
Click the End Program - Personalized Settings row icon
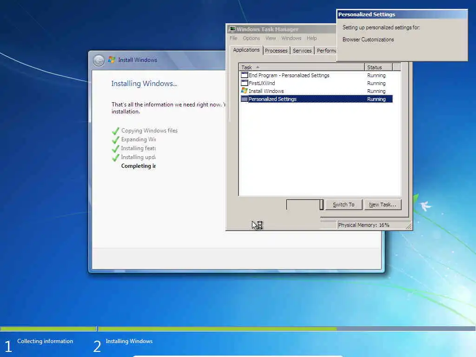(x=245, y=75)
